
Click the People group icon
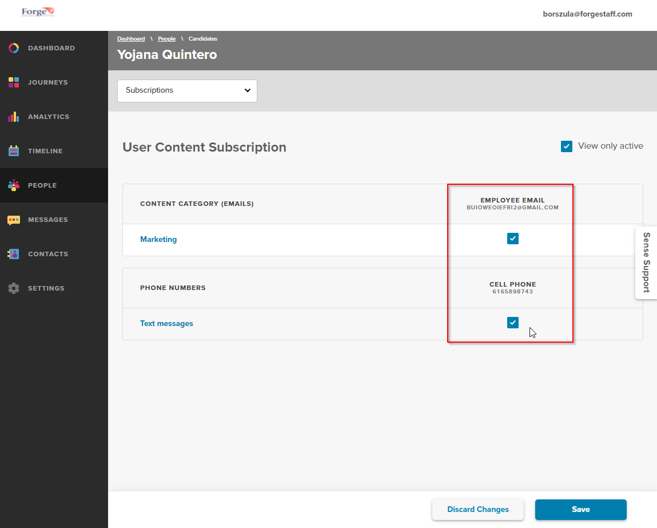(13, 185)
